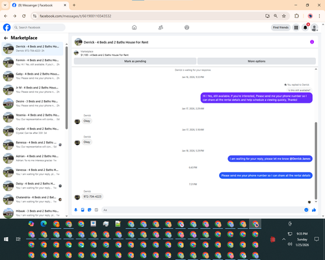This screenshot has height=260, width=325.
Task: Open the GIF picker icon
Action: coord(96,210)
